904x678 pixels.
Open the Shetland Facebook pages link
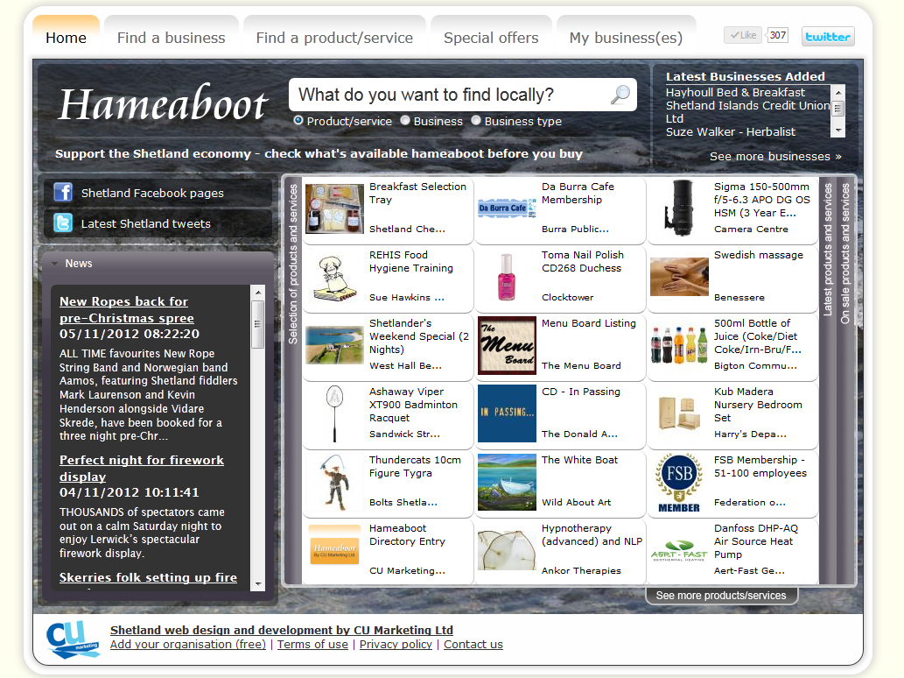152,193
